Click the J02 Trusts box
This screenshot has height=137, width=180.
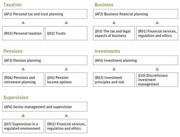point(66,33)
